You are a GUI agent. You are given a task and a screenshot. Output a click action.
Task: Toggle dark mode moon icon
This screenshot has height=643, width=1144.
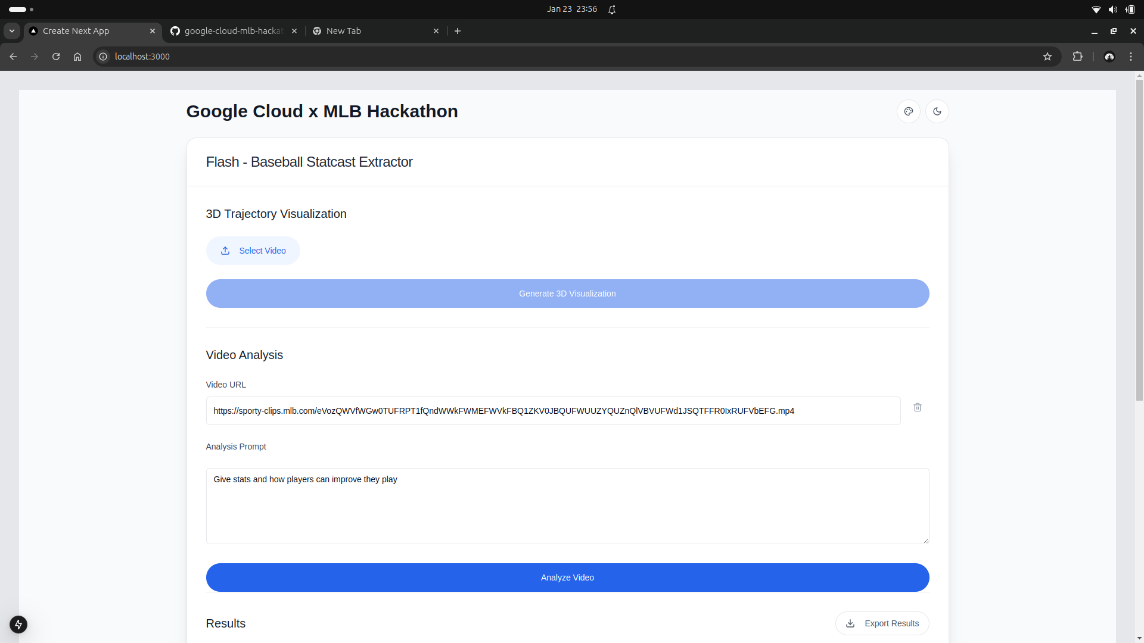point(937,111)
